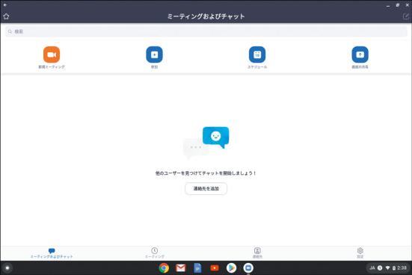Switch to the Meetings clock tab
The width and height of the screenshot is (412, 275).
155,253
